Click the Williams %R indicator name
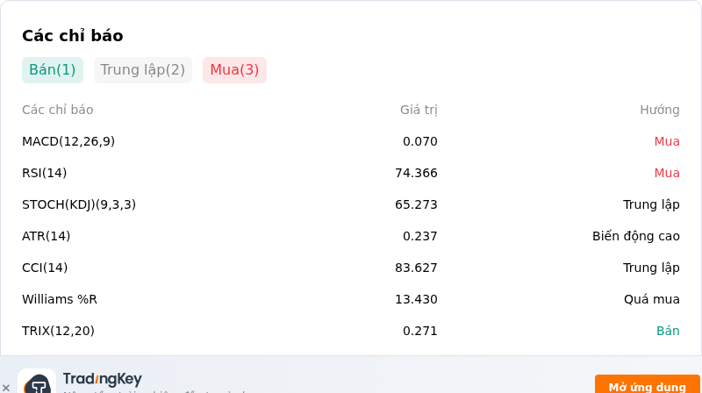 (60, 299)
